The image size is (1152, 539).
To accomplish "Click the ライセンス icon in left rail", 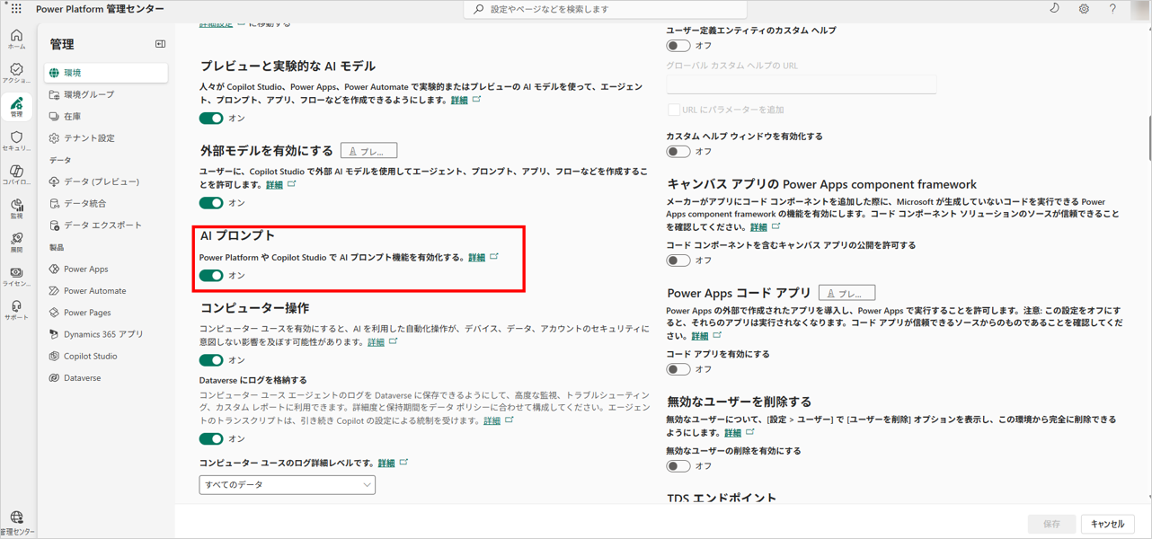I will [x=16, y=276].
